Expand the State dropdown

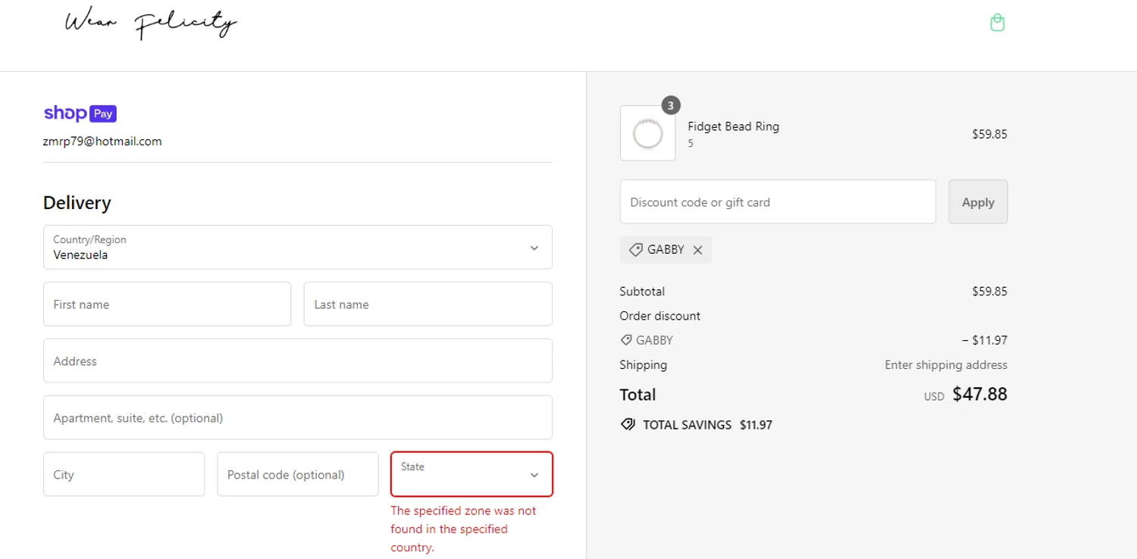click(471, 474)
